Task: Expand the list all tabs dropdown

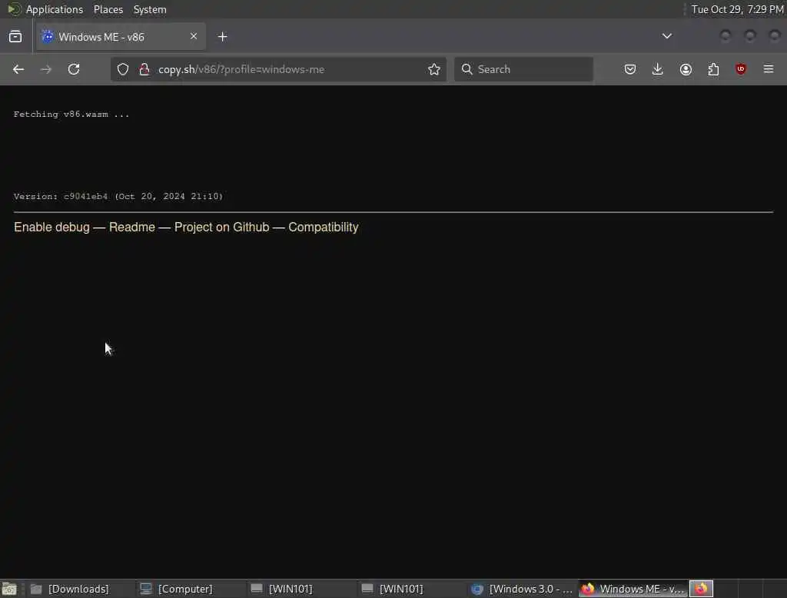Action: (667, 36)
